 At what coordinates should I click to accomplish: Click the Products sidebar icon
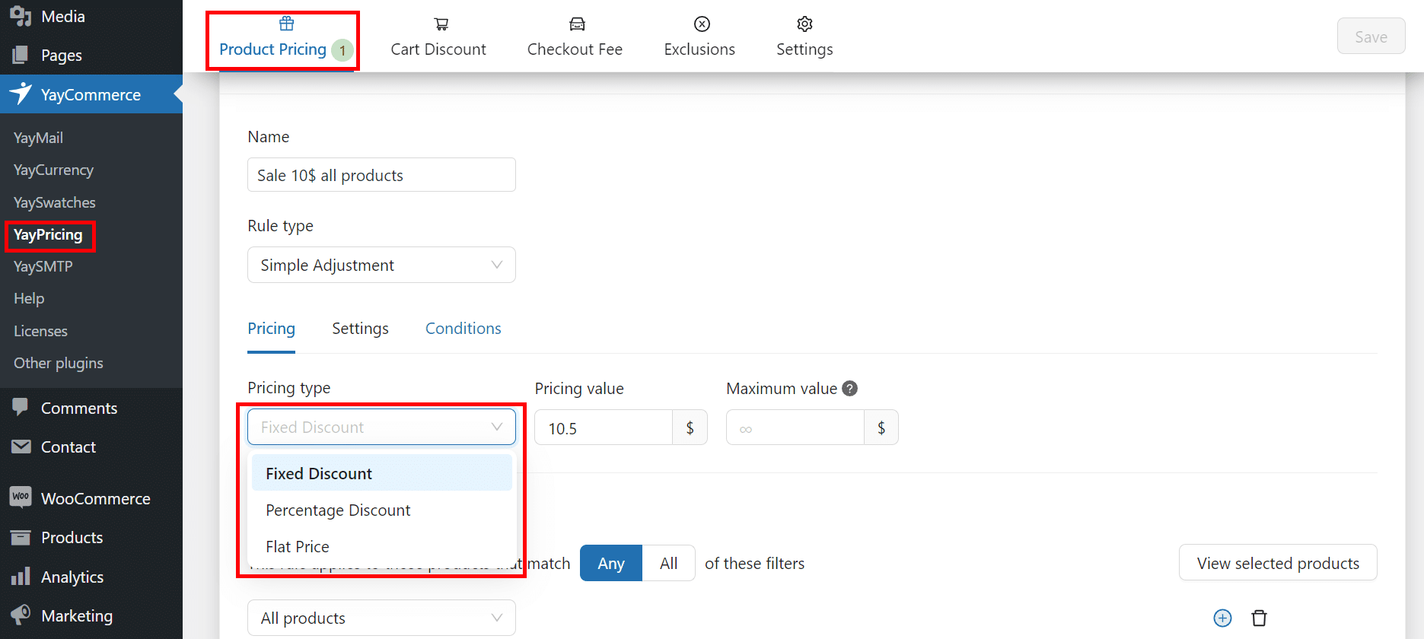tap(21, 537)
